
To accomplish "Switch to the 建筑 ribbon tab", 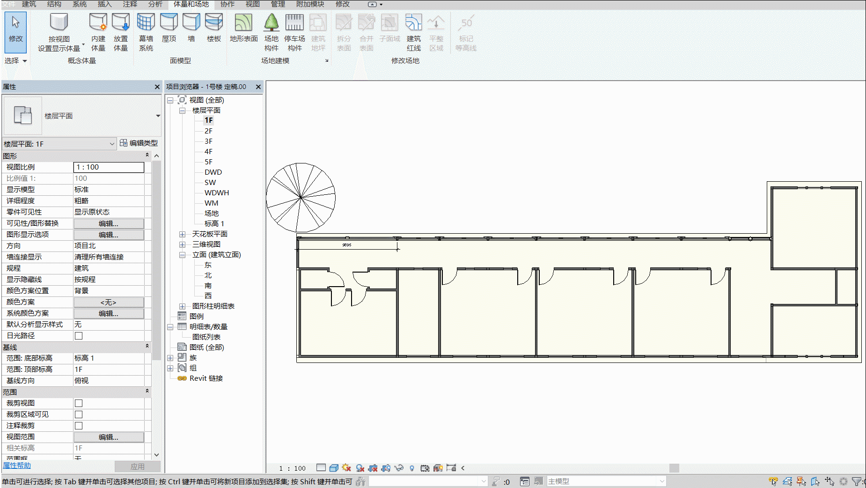I will 29,4.
